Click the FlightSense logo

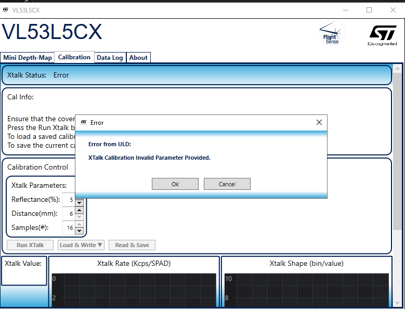point(332,33)
